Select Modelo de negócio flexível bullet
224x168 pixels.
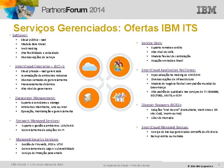[183, 86]
